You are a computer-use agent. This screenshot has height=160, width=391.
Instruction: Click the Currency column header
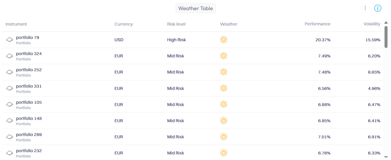(x=124, y=24)
